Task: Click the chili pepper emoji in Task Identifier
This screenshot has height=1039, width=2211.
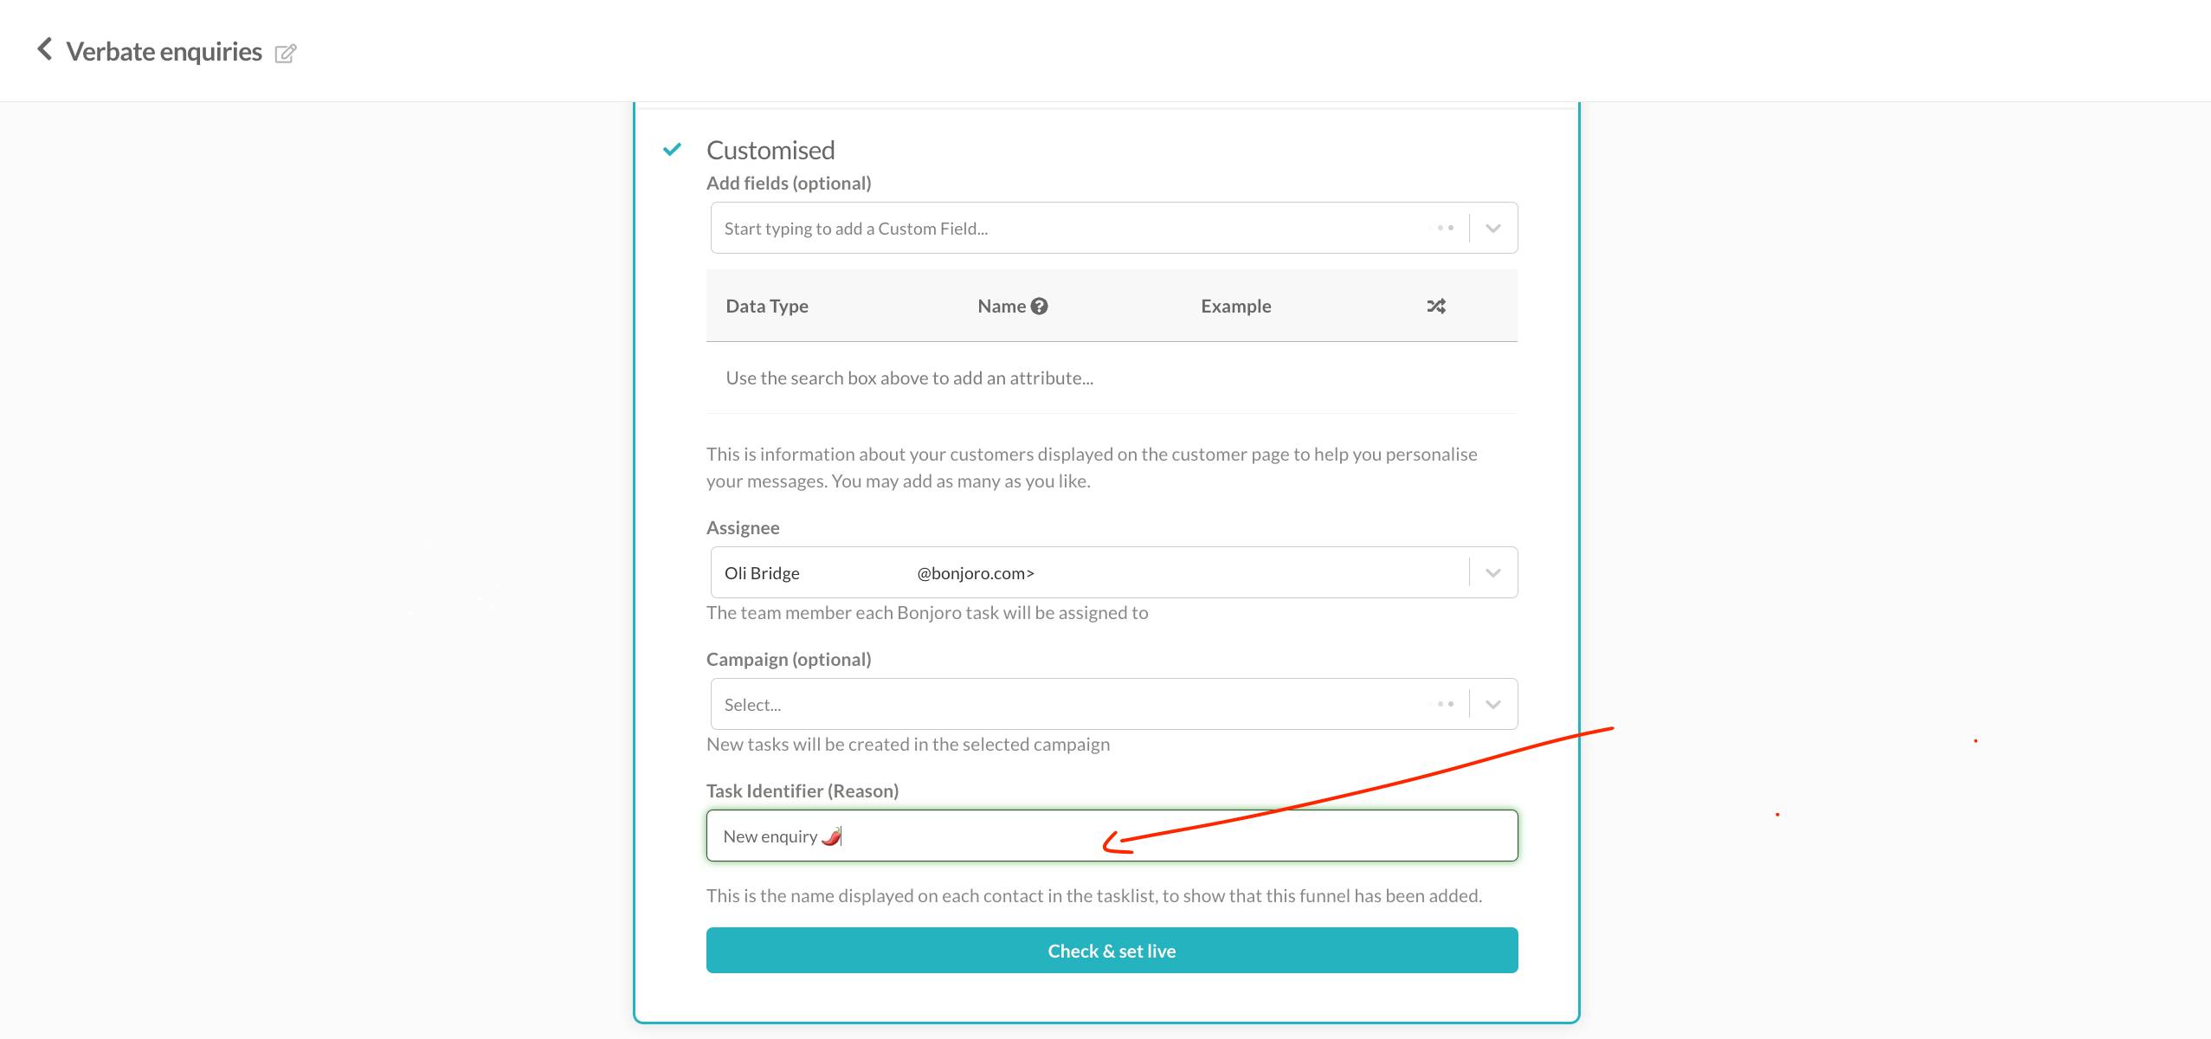Action: [830, 836]
